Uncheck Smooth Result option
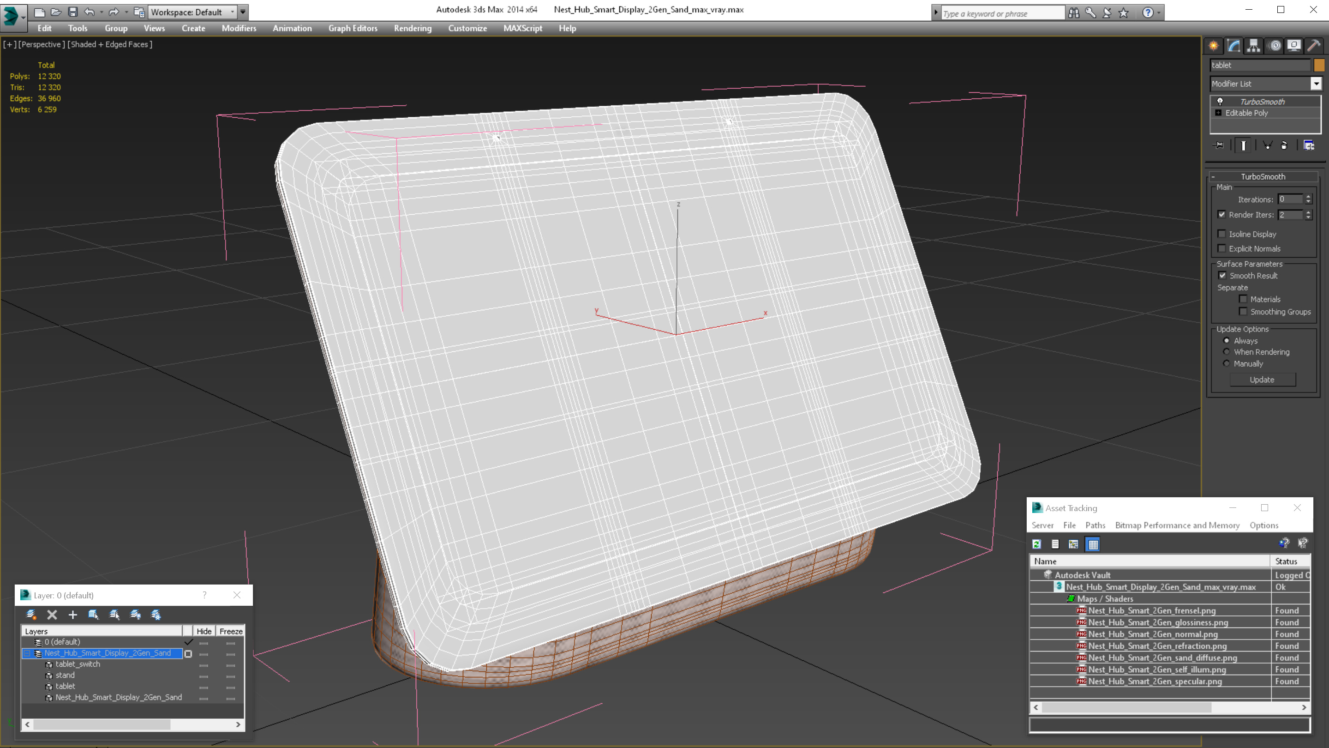1329x748 pixels. coord(1222,276)
